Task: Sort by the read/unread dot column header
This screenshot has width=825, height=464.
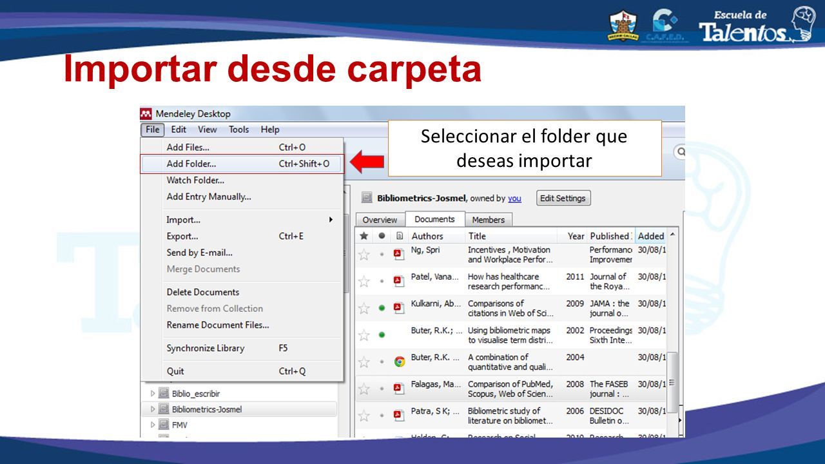Action: (382, 236)
